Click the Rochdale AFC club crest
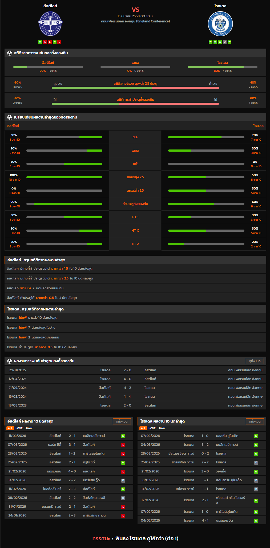 pyautogui.click(x=220, y=24)
